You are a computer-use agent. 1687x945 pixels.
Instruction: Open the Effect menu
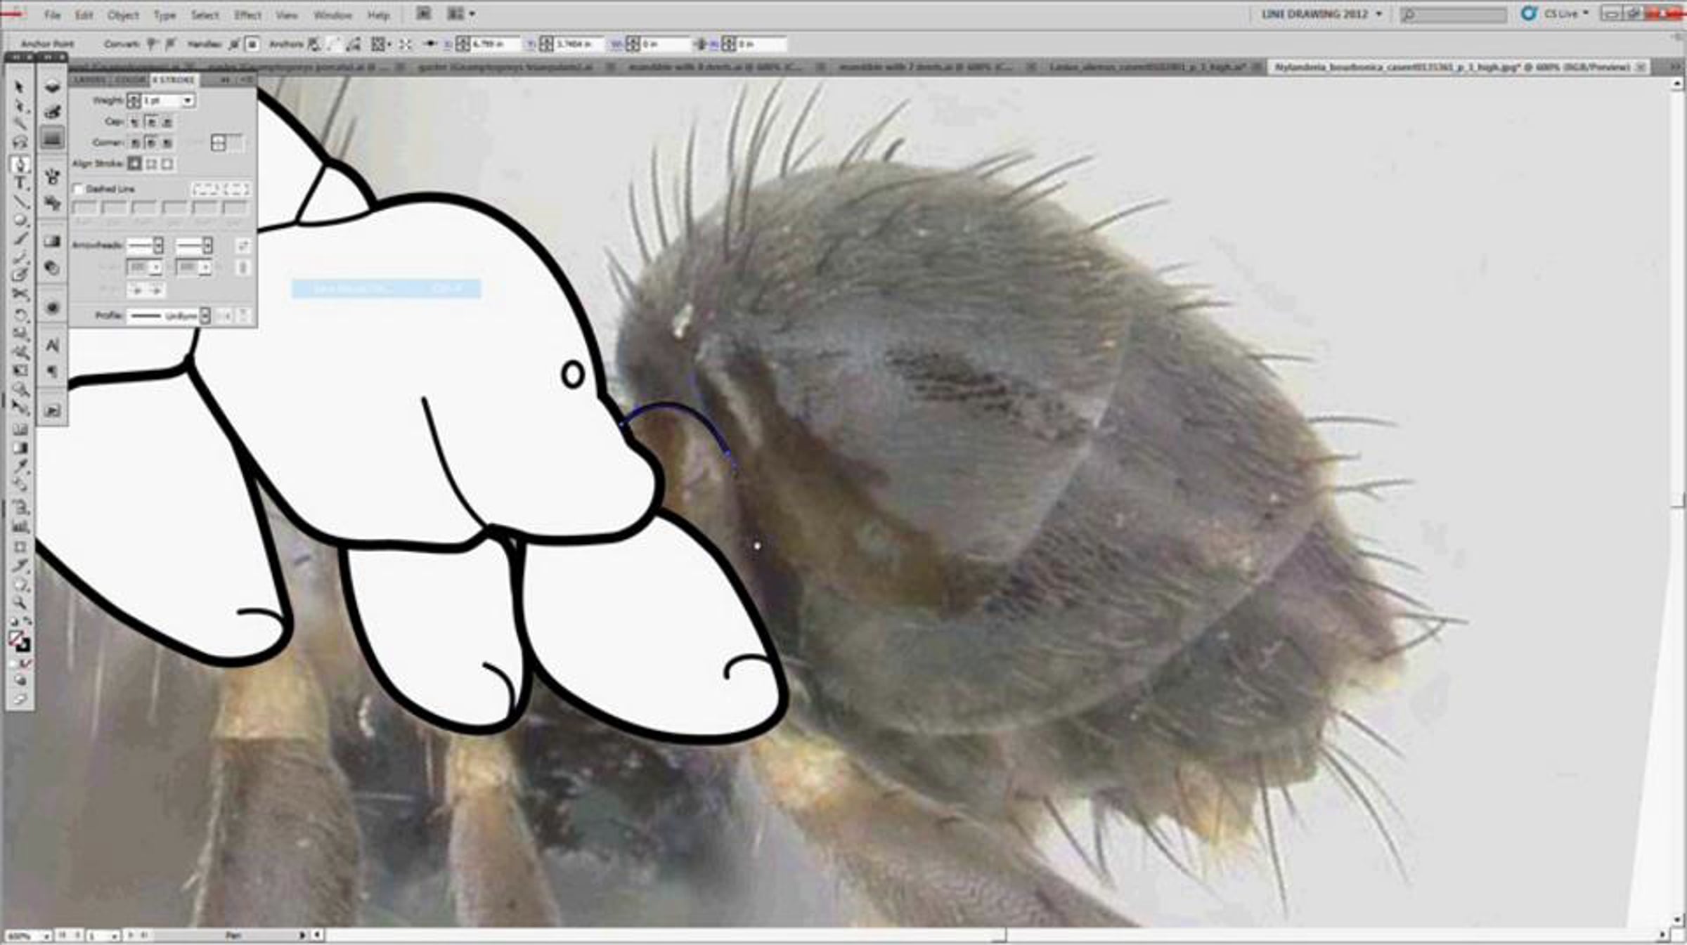[x=247, y=15]
